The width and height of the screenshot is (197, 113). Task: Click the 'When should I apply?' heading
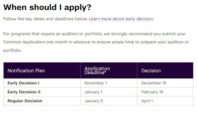tap(47, 7)
